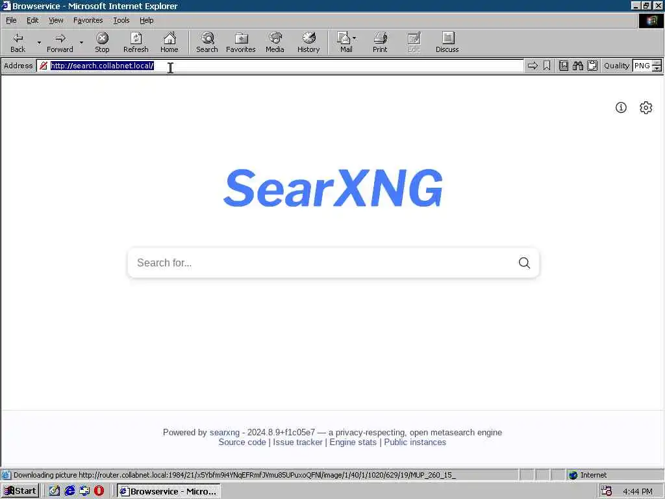
Task: Open the Source code link
Action: point(242,442)
